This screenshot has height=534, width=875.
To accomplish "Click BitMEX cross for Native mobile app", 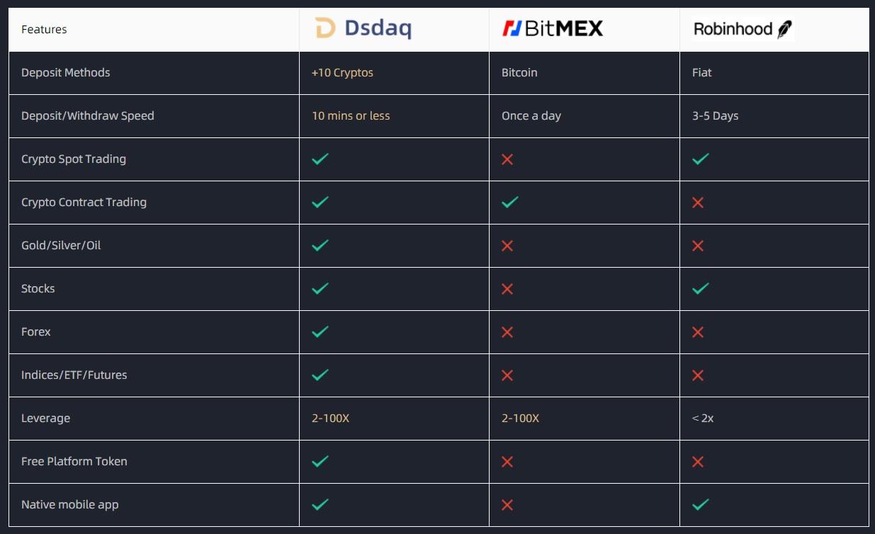I will (x=507, y=505).
